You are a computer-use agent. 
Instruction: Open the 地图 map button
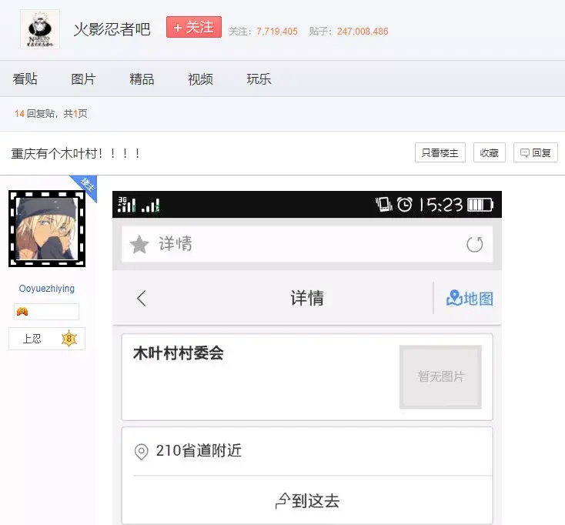pyautogui.click(x=470, y=299)
